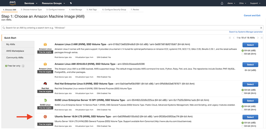Screen dimensions: 266x131
Task: Open the diane account dropdown
Action: pyautogui.click(x=231, y=3)
